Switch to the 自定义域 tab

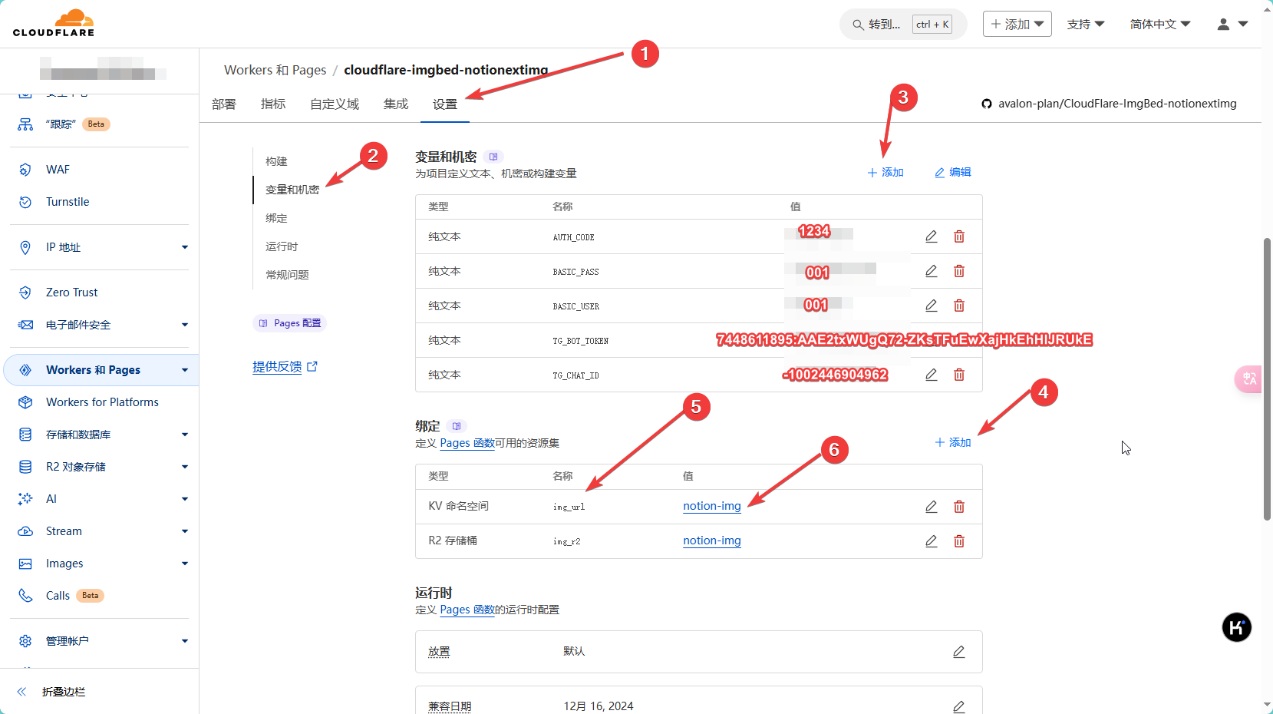pos(335,104)
